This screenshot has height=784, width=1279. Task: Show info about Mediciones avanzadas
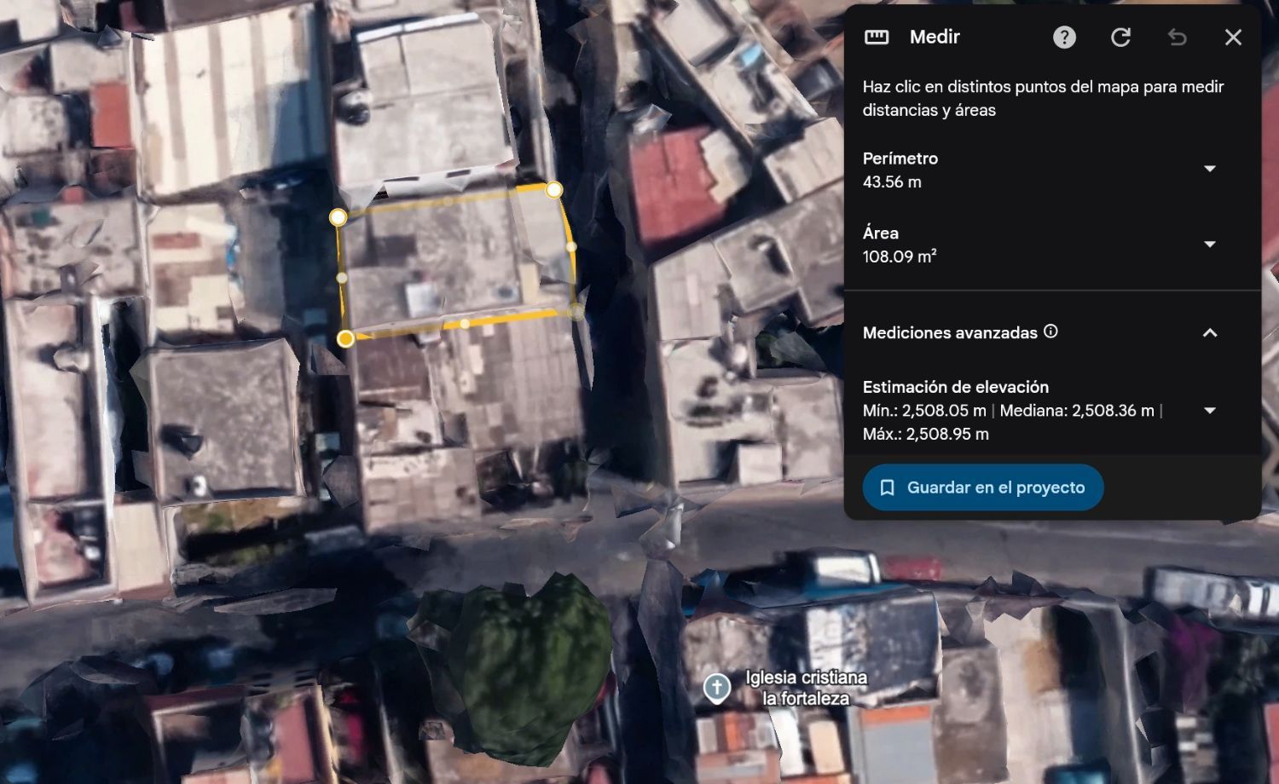(x=1050, y=331)
